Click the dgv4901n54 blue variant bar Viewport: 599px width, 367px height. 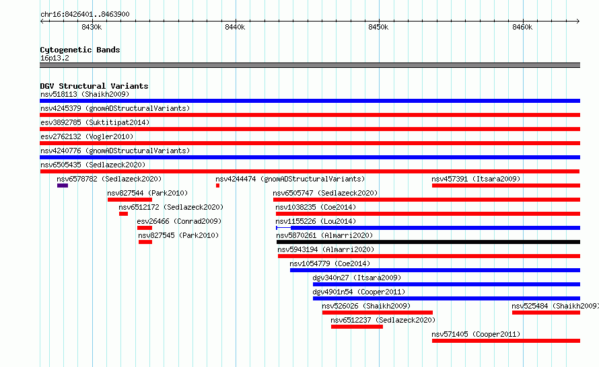pos(447,298)
